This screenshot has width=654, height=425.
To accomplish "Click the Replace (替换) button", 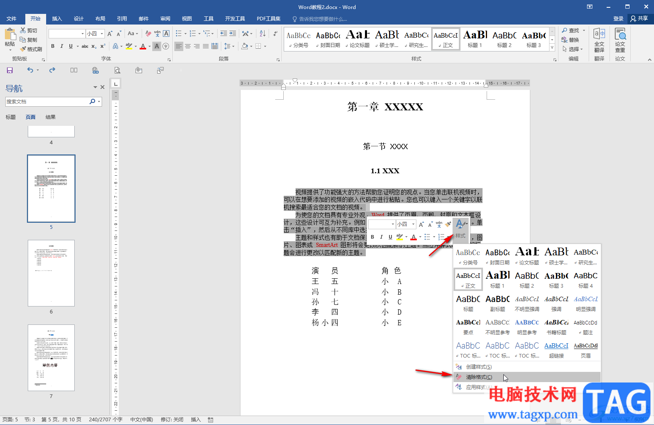I will (570, 40).
